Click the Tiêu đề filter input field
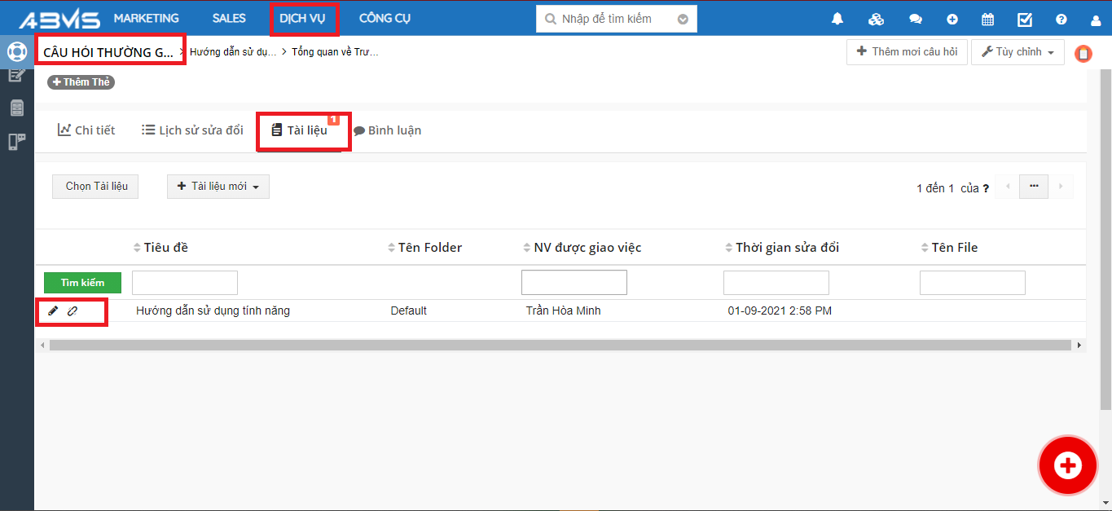This screenshot has width=1112, height=511. (185, 283)
